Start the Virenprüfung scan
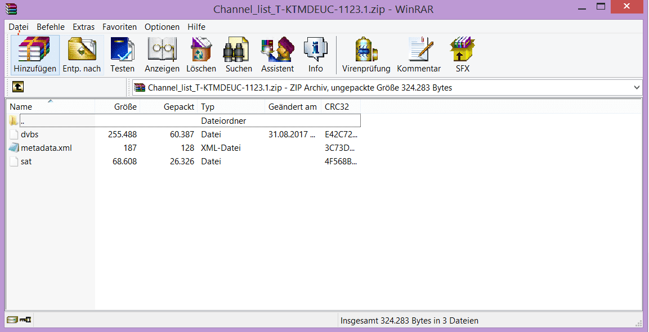This screenshot has height=332, width=649. tap(366, 55)
